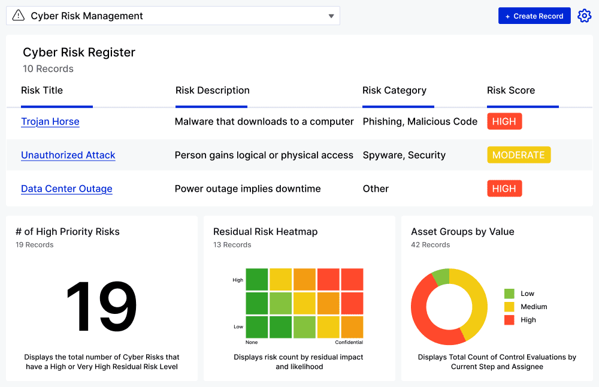Open settings with the gear icon
The height and width of the screenshot is (387, 599).
(584, 16)
